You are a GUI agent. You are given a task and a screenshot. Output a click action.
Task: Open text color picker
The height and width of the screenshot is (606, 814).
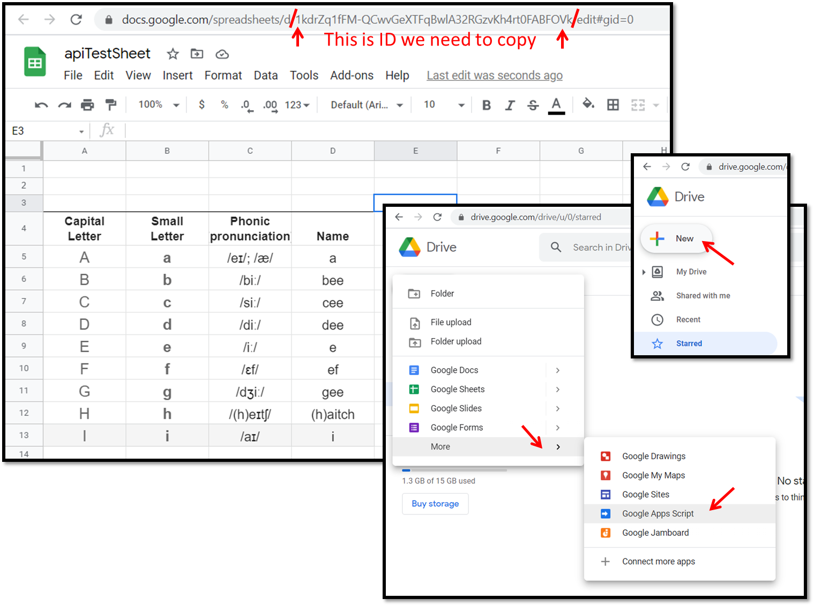(x=556, y=105)
